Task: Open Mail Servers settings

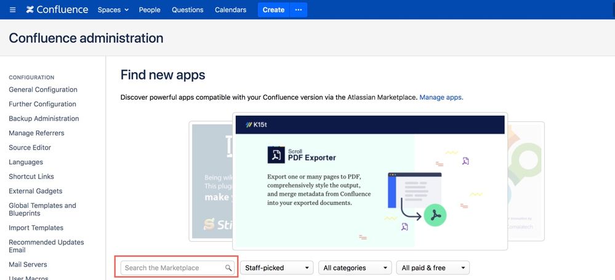Action: 28,265
